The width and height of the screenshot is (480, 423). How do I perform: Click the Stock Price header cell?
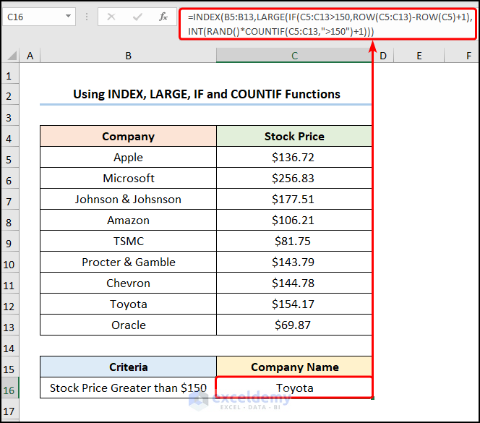pyautogui.click(x=294, y=137)
